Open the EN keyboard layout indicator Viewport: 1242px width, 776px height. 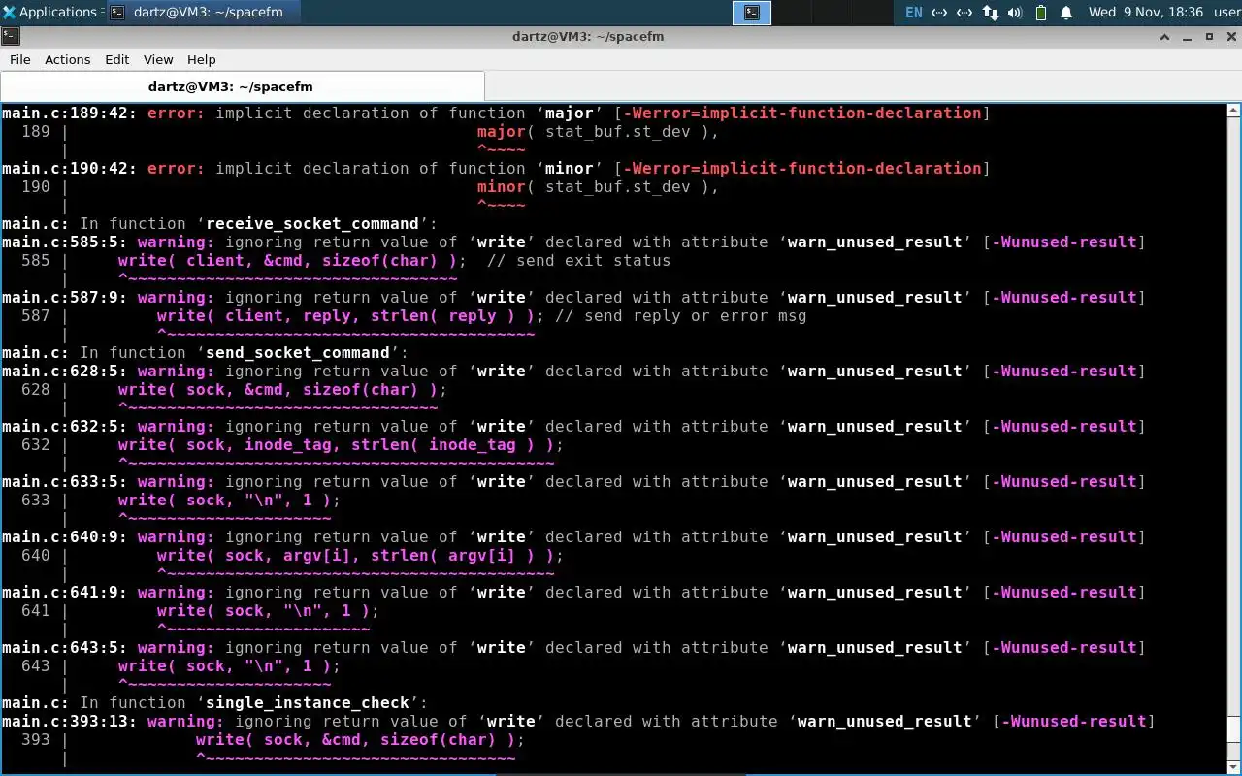[x=914, y=12]
